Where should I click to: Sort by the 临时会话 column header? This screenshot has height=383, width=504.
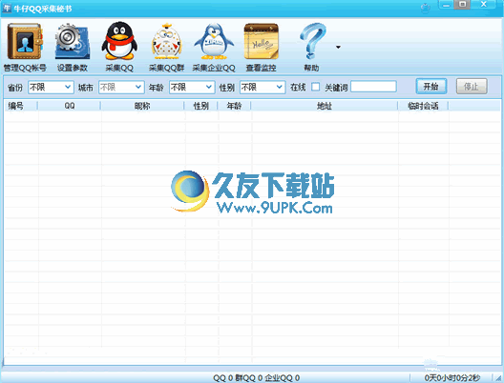pos(423,106)
